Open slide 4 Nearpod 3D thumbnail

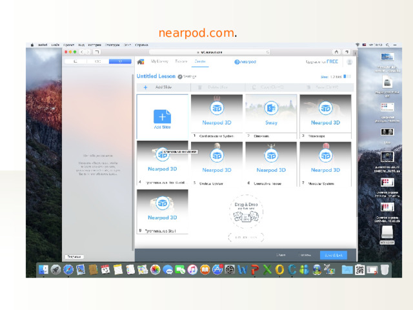(162, 163)
